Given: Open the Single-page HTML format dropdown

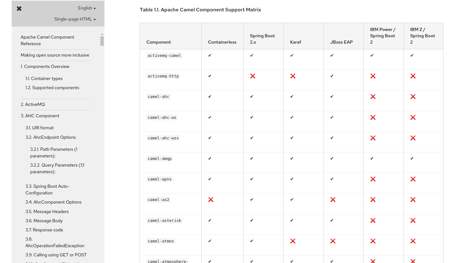Looking at the screenshot, I should click(75, 19).
